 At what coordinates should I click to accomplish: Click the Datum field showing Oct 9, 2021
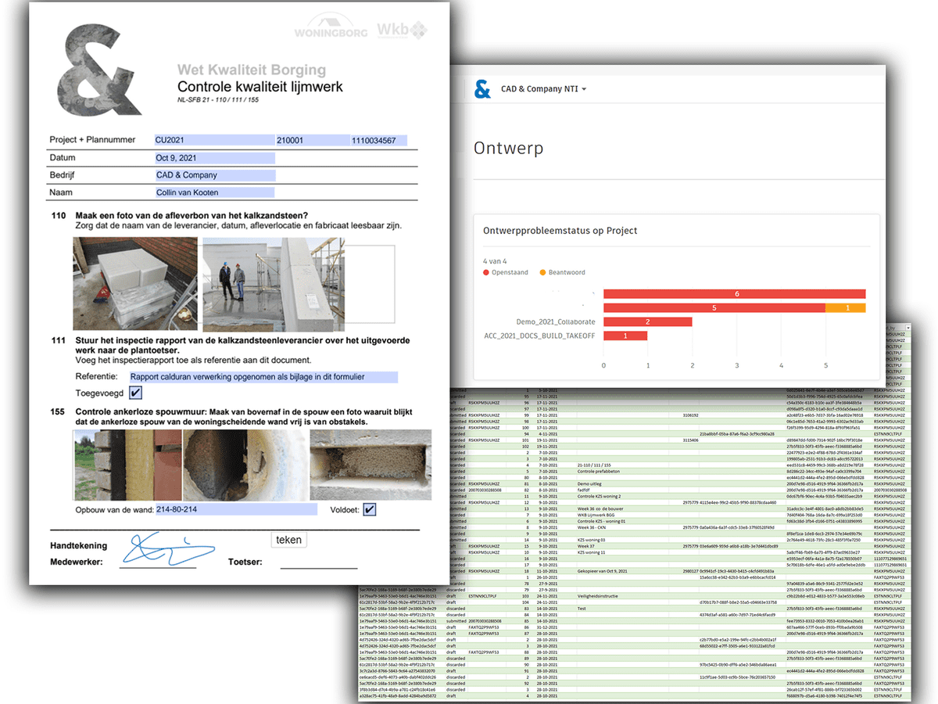[x=215, y=158]
